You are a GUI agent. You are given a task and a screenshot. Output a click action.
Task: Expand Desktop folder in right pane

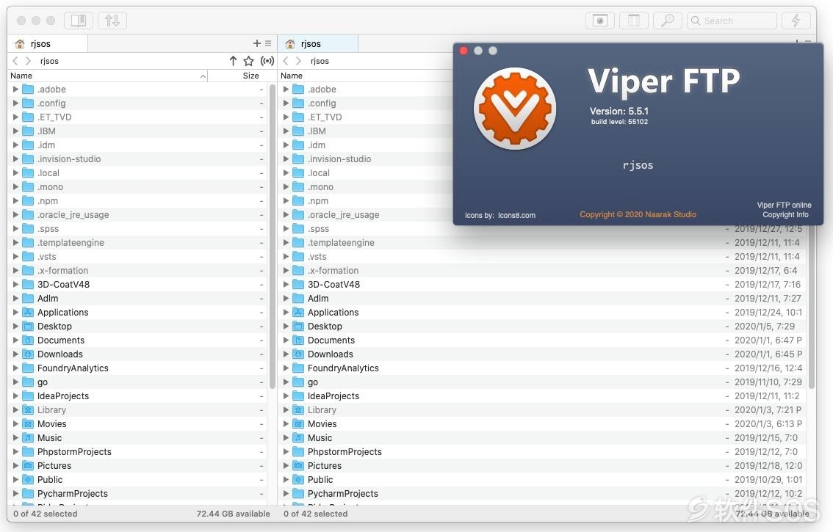point(286,326)
